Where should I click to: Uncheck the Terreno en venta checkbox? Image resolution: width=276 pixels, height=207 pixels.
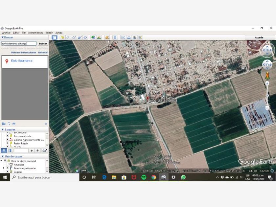click(x=8, y=136)
